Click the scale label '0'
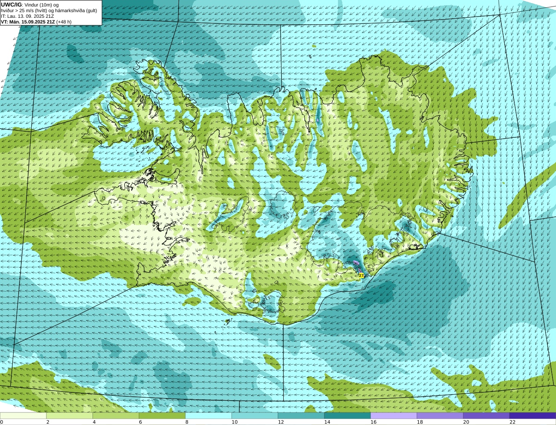This screenshot has height=425, width=556. 2,422
